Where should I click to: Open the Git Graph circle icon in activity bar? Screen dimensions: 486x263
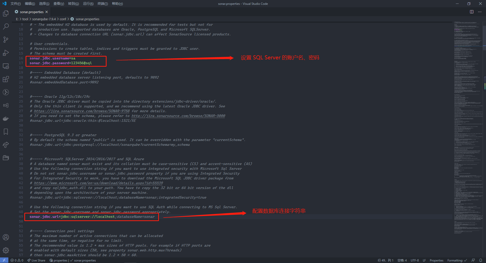tap(6, 92)
